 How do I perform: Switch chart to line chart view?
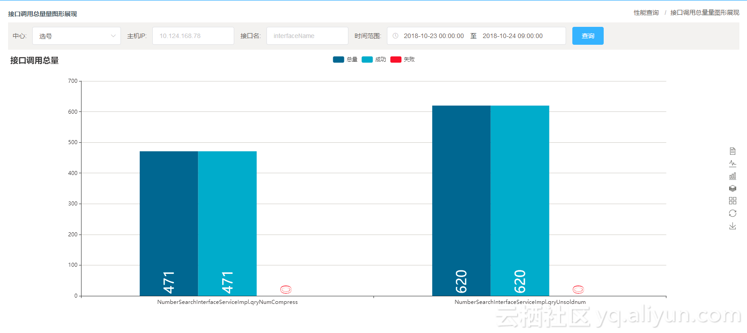pos(733,163)
